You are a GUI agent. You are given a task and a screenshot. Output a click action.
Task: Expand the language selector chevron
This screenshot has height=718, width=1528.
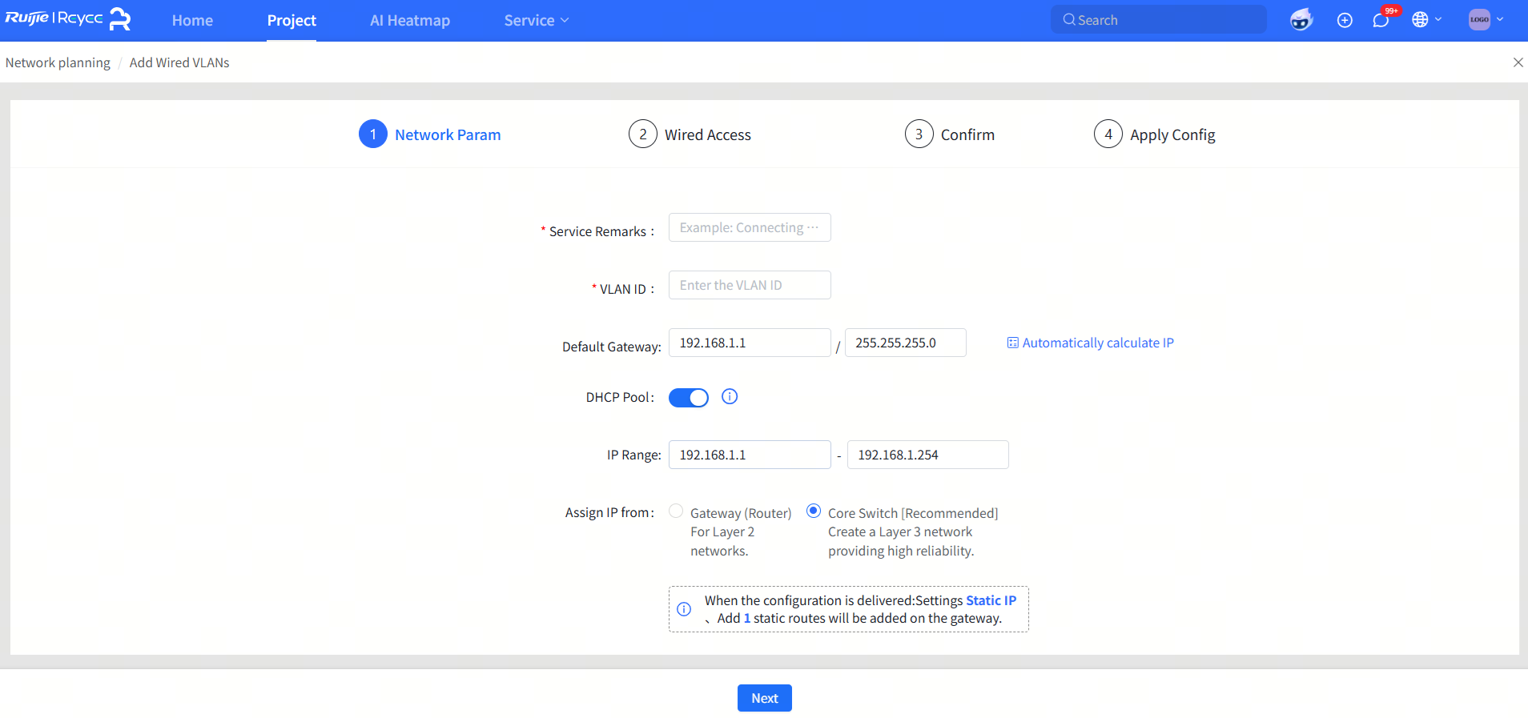coord(1438,20)
